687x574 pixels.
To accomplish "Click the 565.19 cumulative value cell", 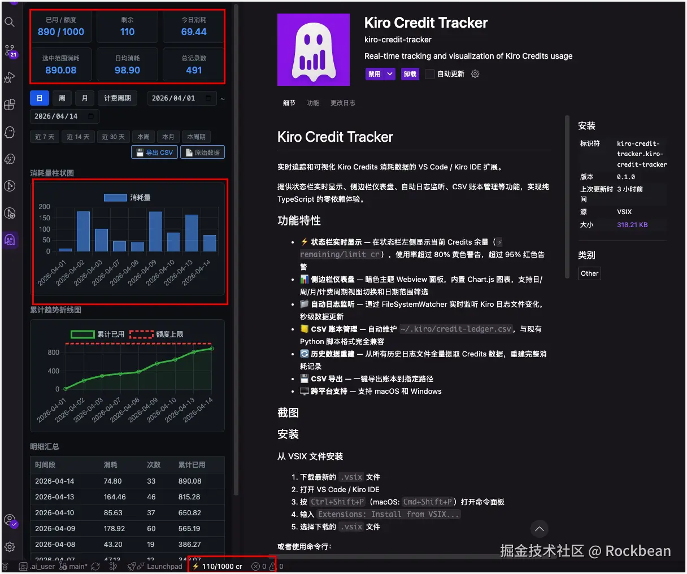I will tap(190, 529).
